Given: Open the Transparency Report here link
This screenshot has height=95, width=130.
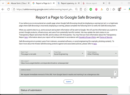Looking at the screenshot, I should [26, 37].
